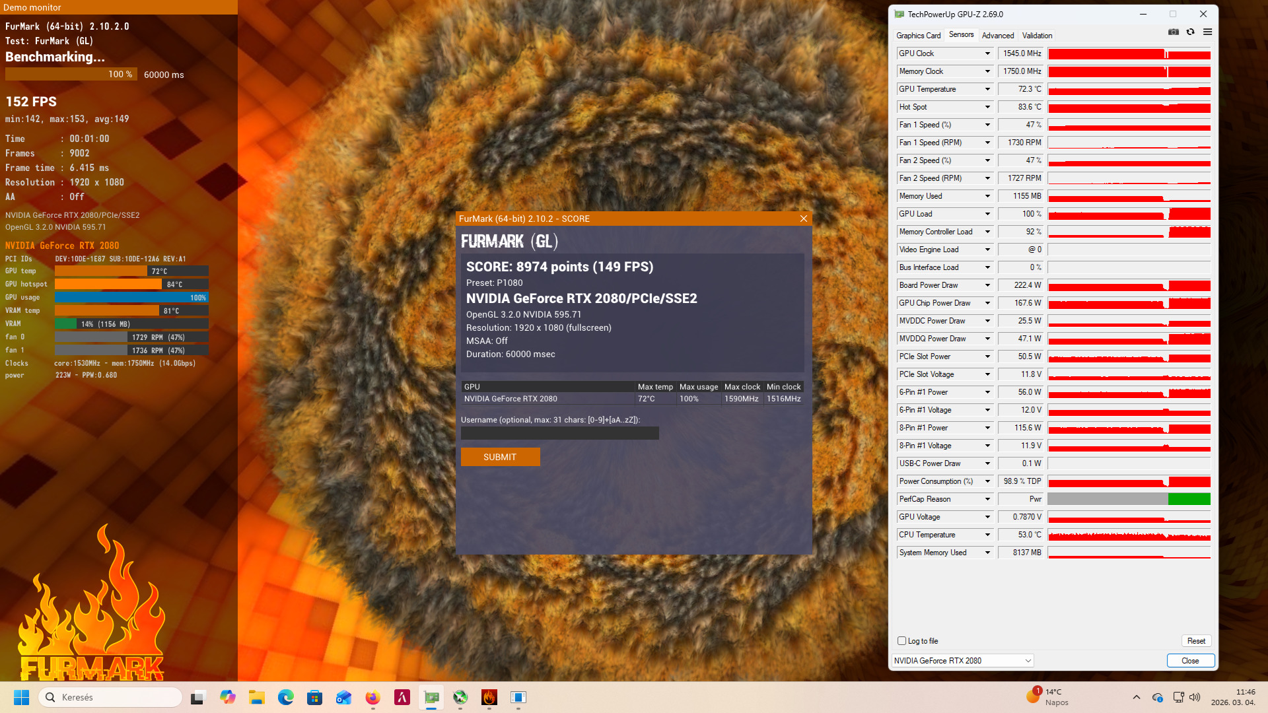Open the NVIDIA GeForce RTX 2080 selector
This screenshot has width=1268, height=713.
tap(962, 660)
